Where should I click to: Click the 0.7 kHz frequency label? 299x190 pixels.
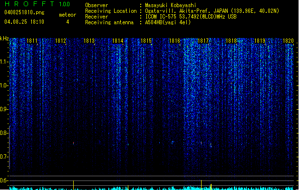tap(4, 157)
